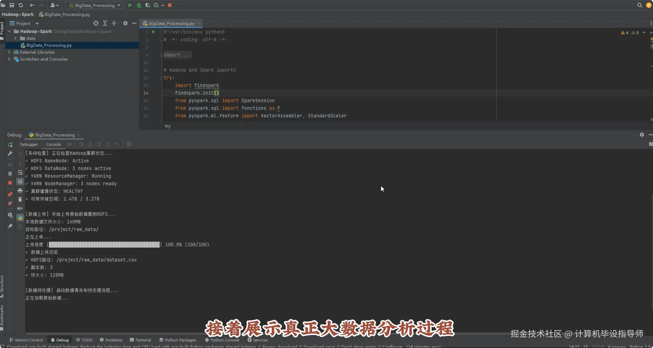
Task: Run with coverage using the shield icon
Action: tap(148, 5)
